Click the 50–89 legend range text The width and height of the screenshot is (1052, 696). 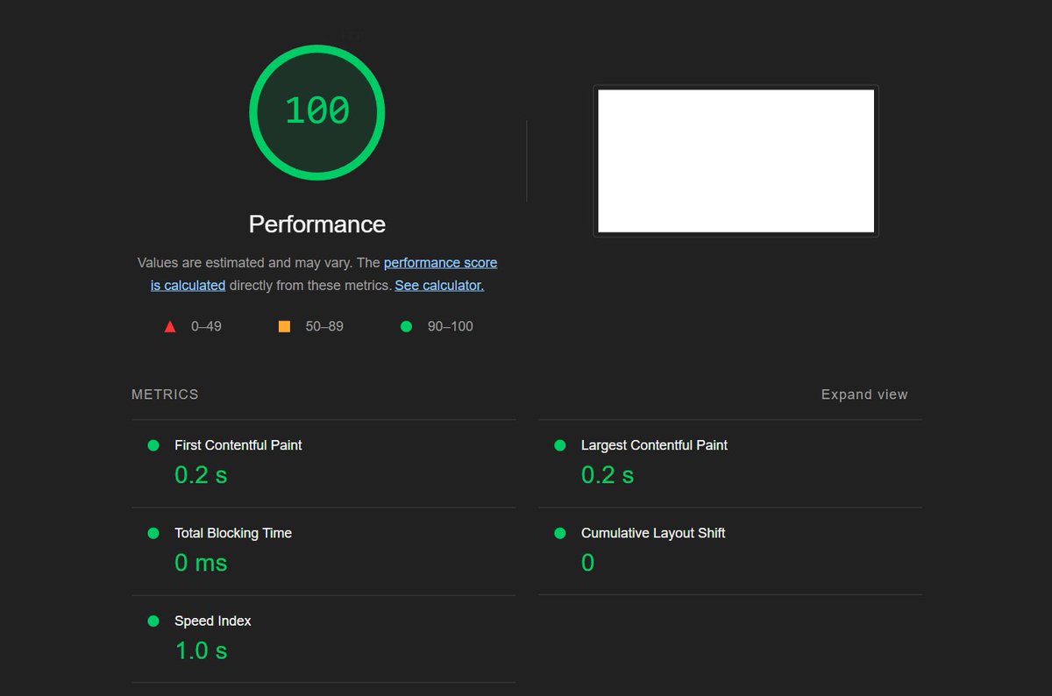(x=324, y=326)
